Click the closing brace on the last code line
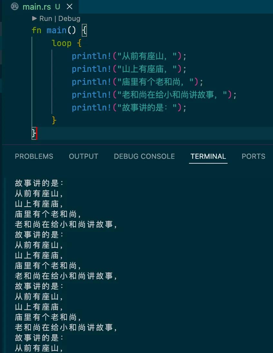273x353 pixels. 33,133
